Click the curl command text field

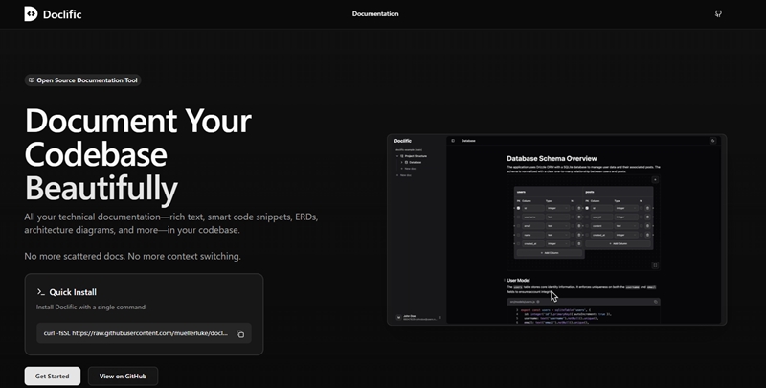pos(136,333)
